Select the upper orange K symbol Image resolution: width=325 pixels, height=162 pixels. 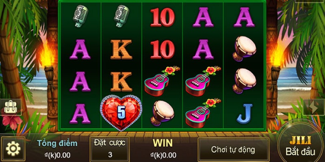pyautogui.click(x=121, y=49)
